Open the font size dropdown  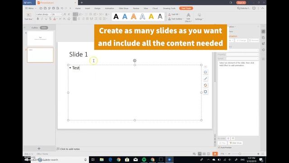click(x=61, y=14)
